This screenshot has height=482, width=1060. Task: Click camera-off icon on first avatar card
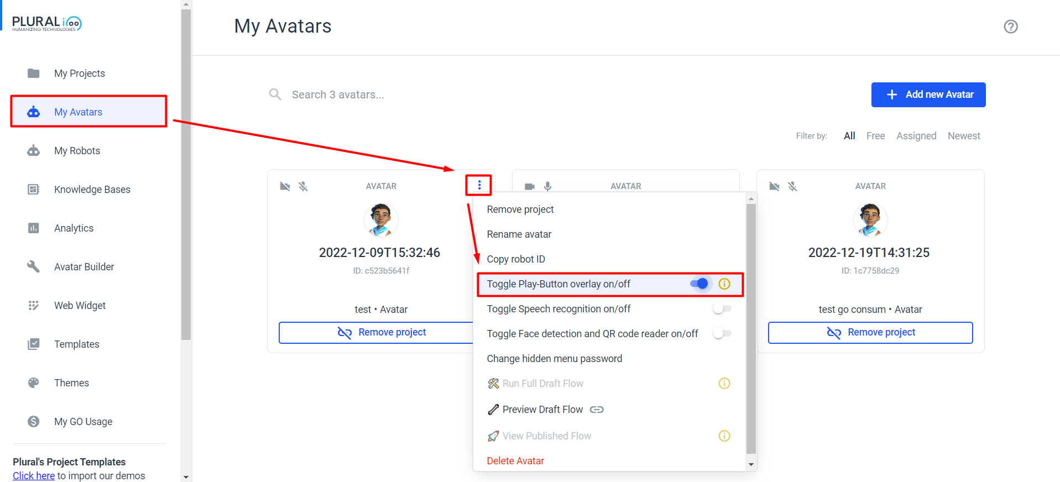[285, 186]
